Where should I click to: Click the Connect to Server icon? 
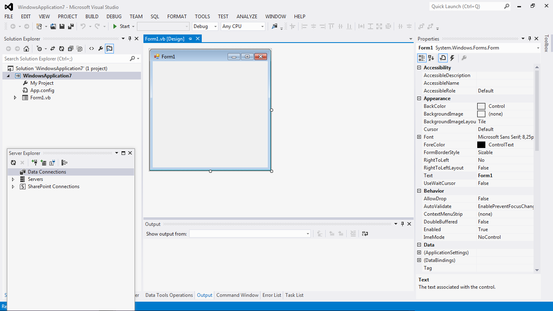pos(44,162)
